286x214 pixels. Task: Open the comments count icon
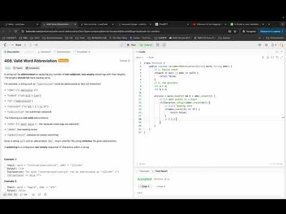point(23,194)
